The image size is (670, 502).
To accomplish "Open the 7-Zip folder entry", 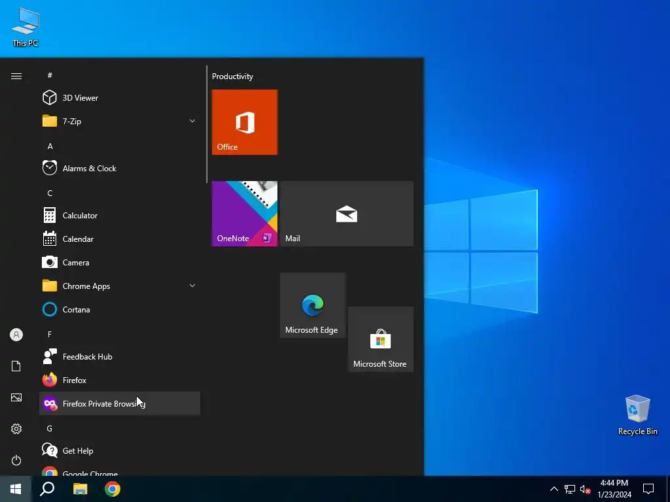I will pyautogui.click(x=120, y=121).
